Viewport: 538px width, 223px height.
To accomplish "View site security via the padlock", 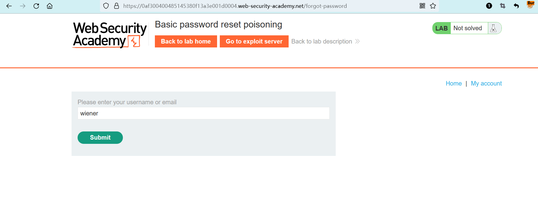I will pyautogui.click(x=117, y=6).
